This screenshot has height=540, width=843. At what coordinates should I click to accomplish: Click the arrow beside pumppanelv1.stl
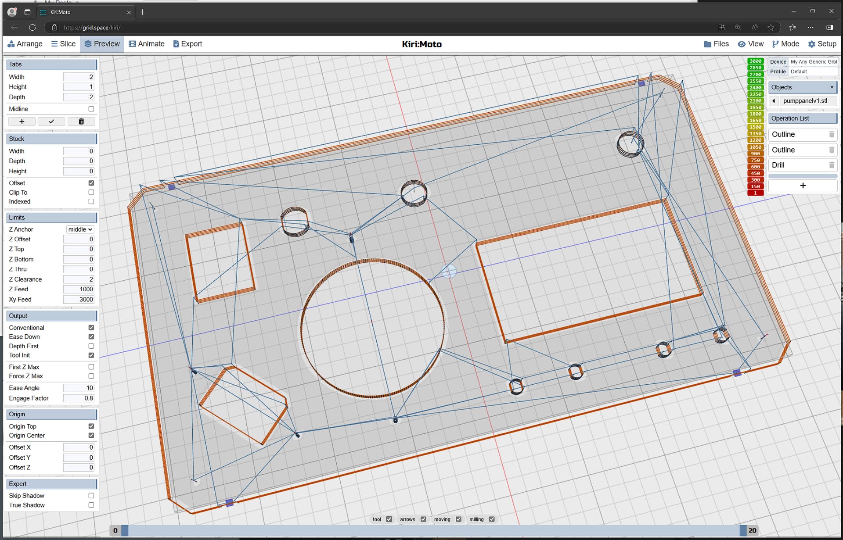pyautogui.click(x=774, y=101)
